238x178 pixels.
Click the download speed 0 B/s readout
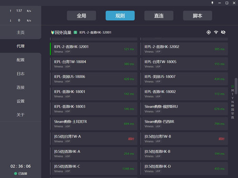[20, 20]
